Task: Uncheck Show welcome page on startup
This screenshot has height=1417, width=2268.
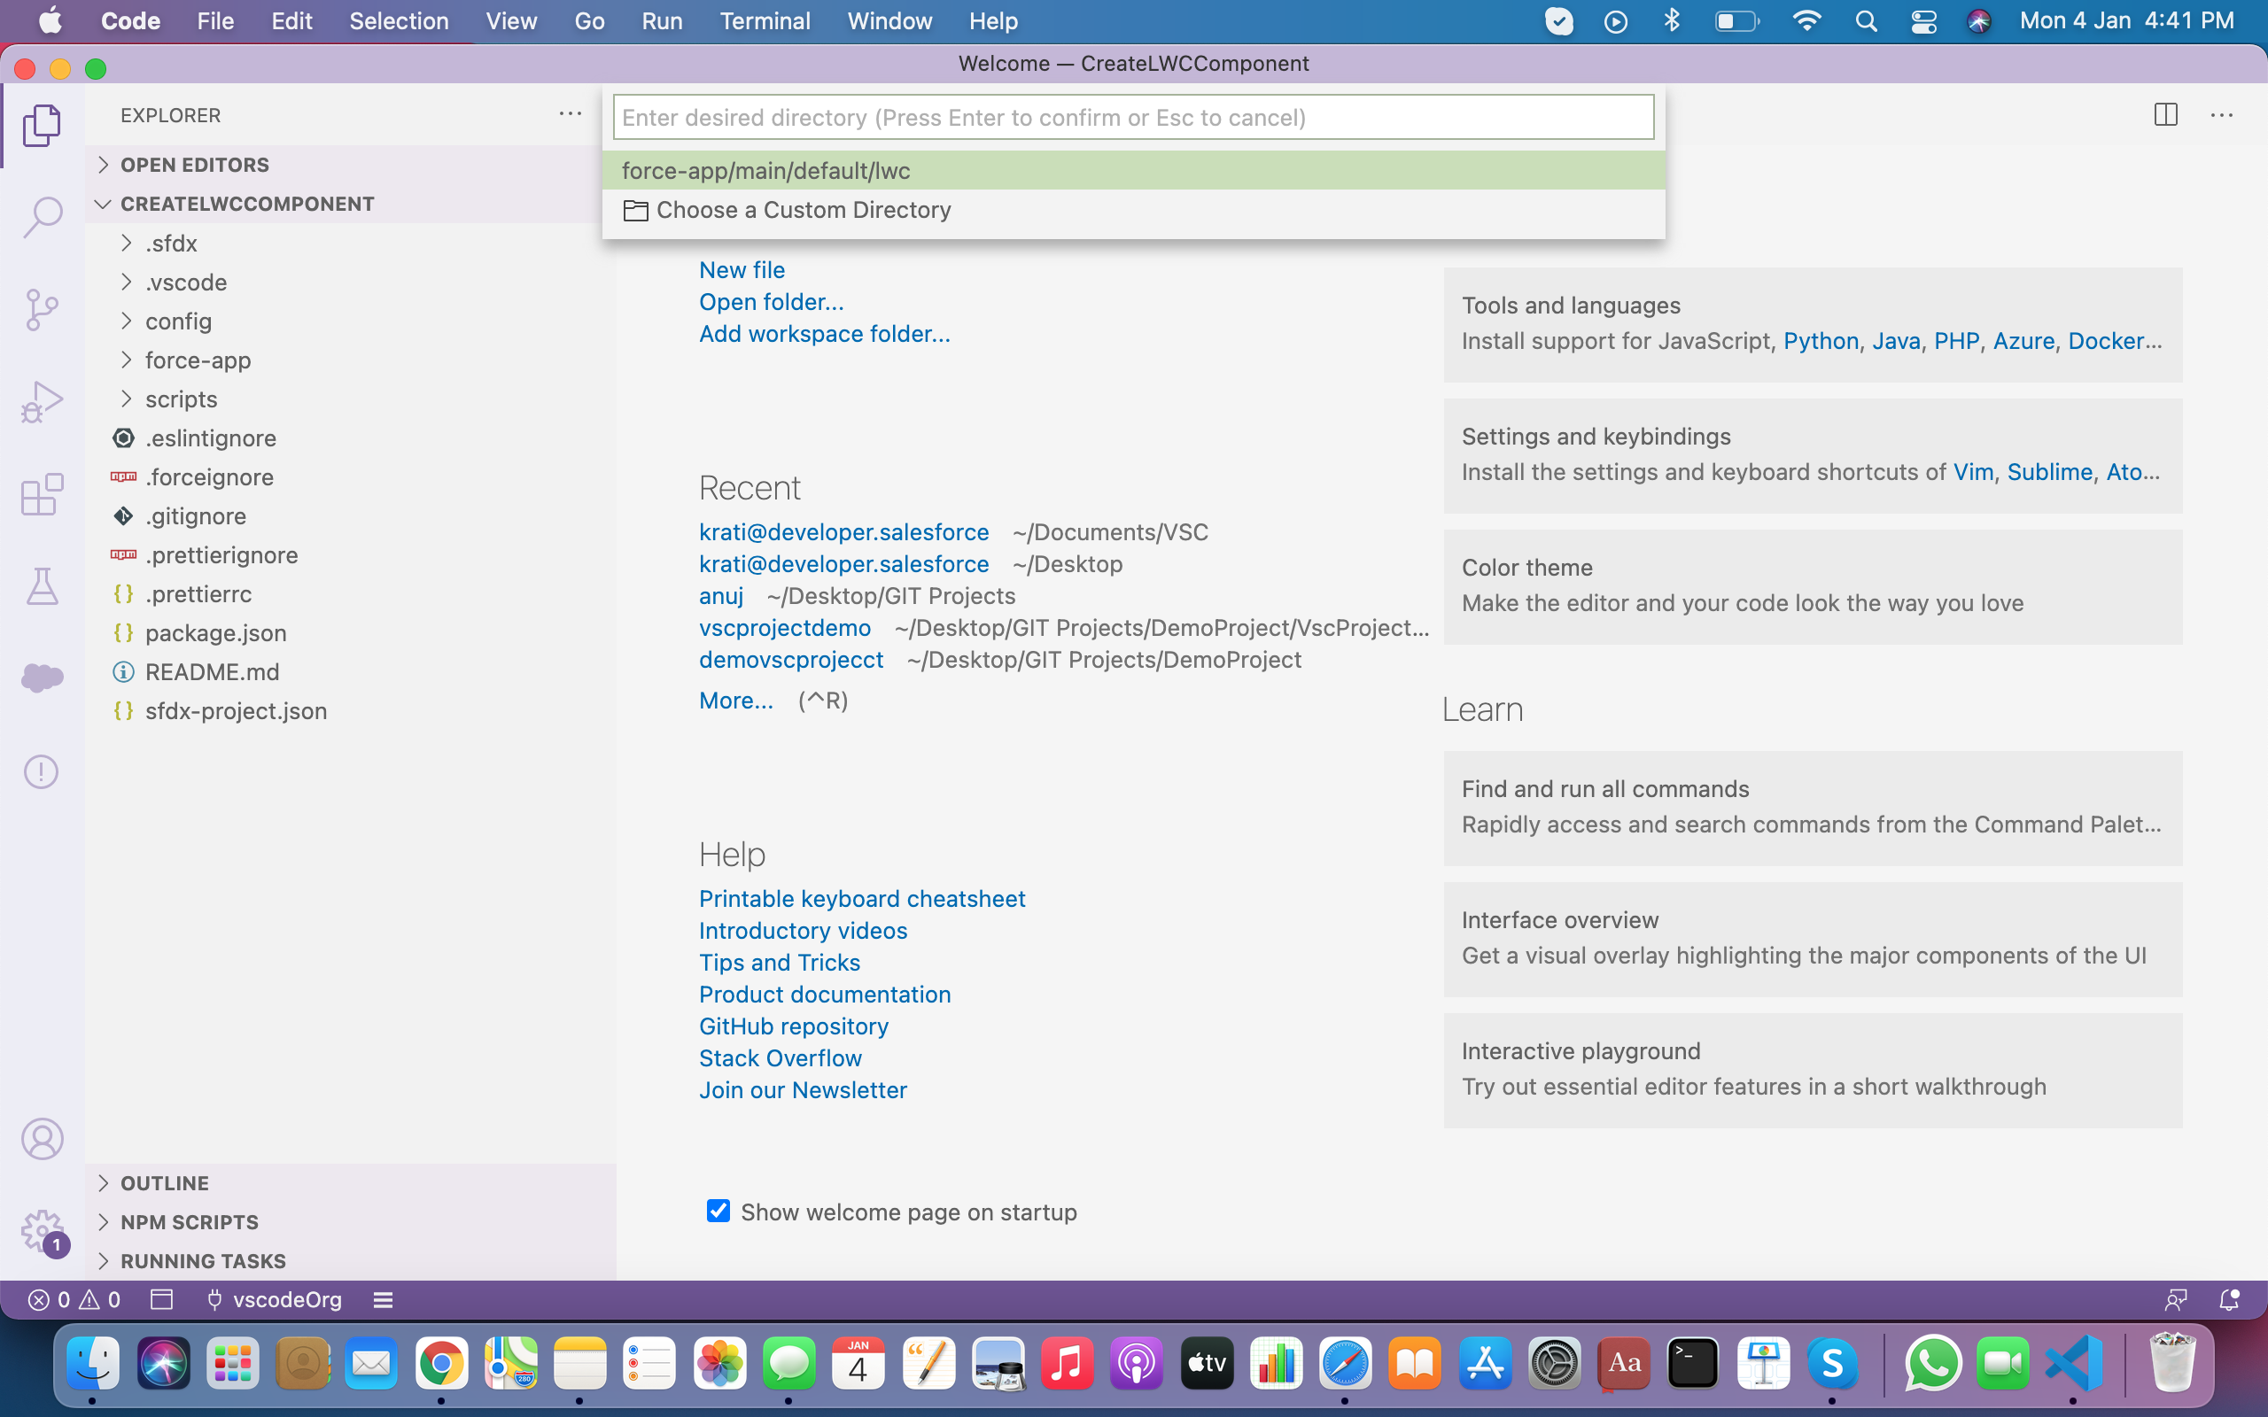Action: [718, 1211]
